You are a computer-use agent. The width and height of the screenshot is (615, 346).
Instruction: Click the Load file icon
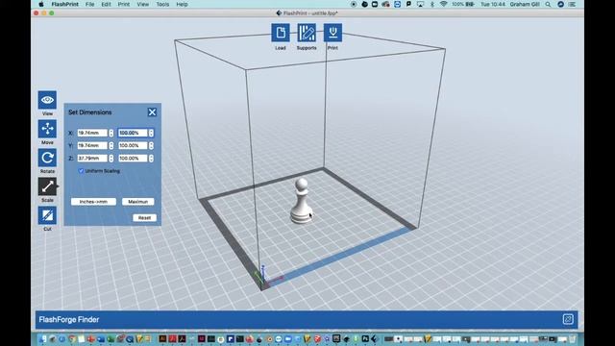pos(281,33)
